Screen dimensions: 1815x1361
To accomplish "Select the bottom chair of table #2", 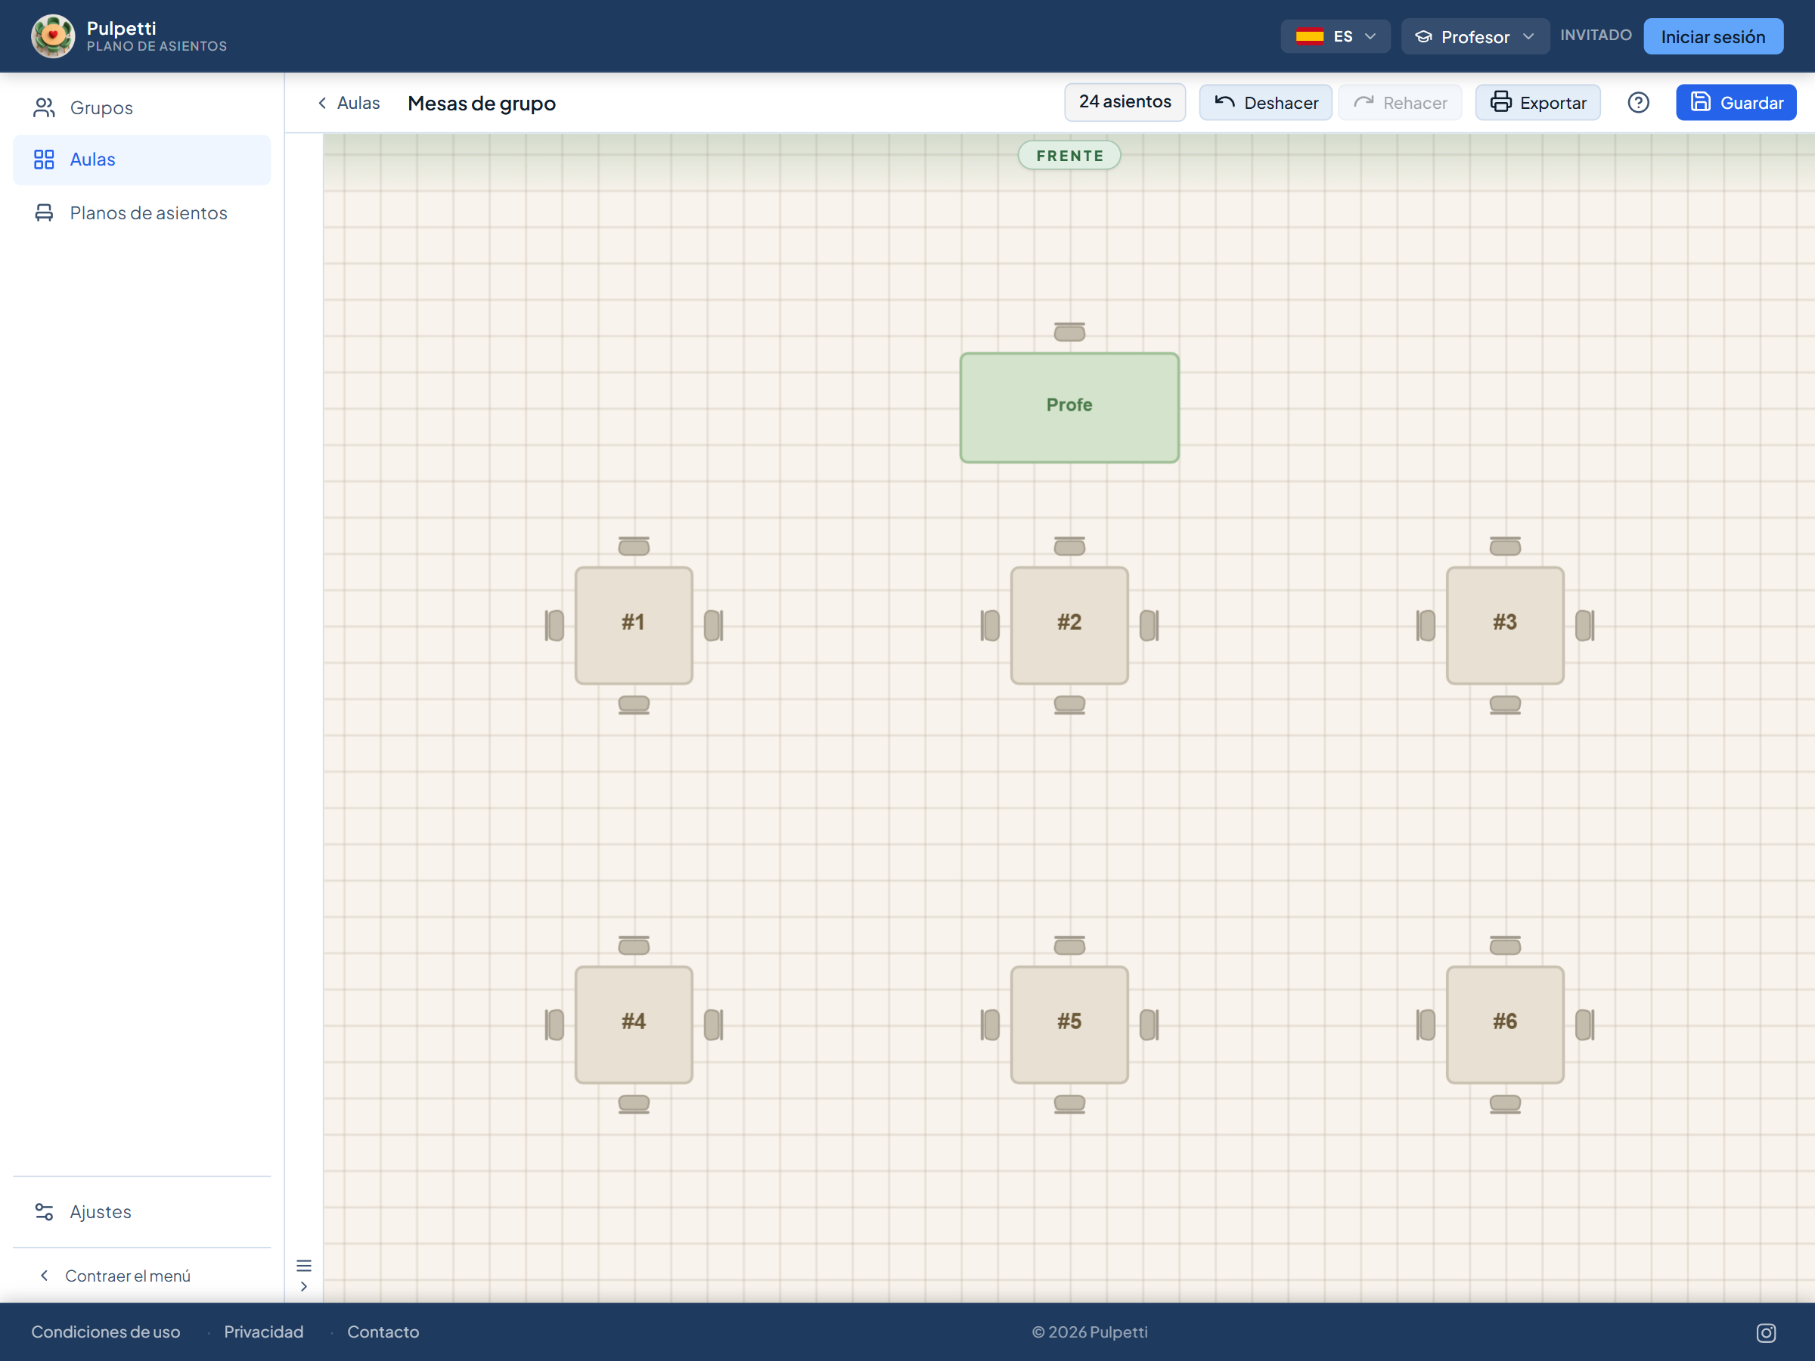I will 1069,705.
